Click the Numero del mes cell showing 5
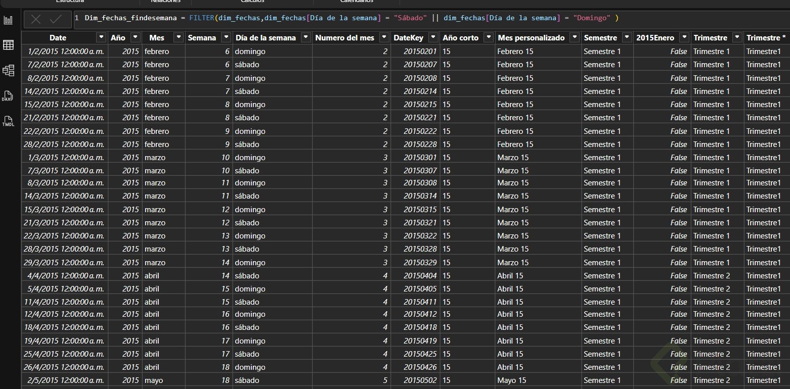The image size is (790, 389). click(351, 380)
